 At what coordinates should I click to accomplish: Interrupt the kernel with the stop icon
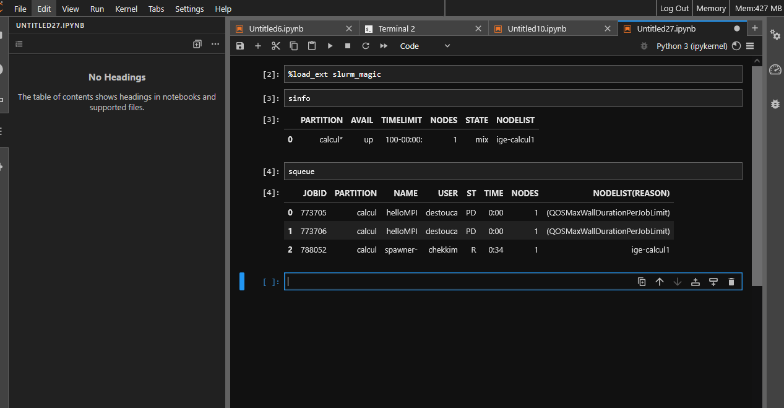(x=348, y=46)
